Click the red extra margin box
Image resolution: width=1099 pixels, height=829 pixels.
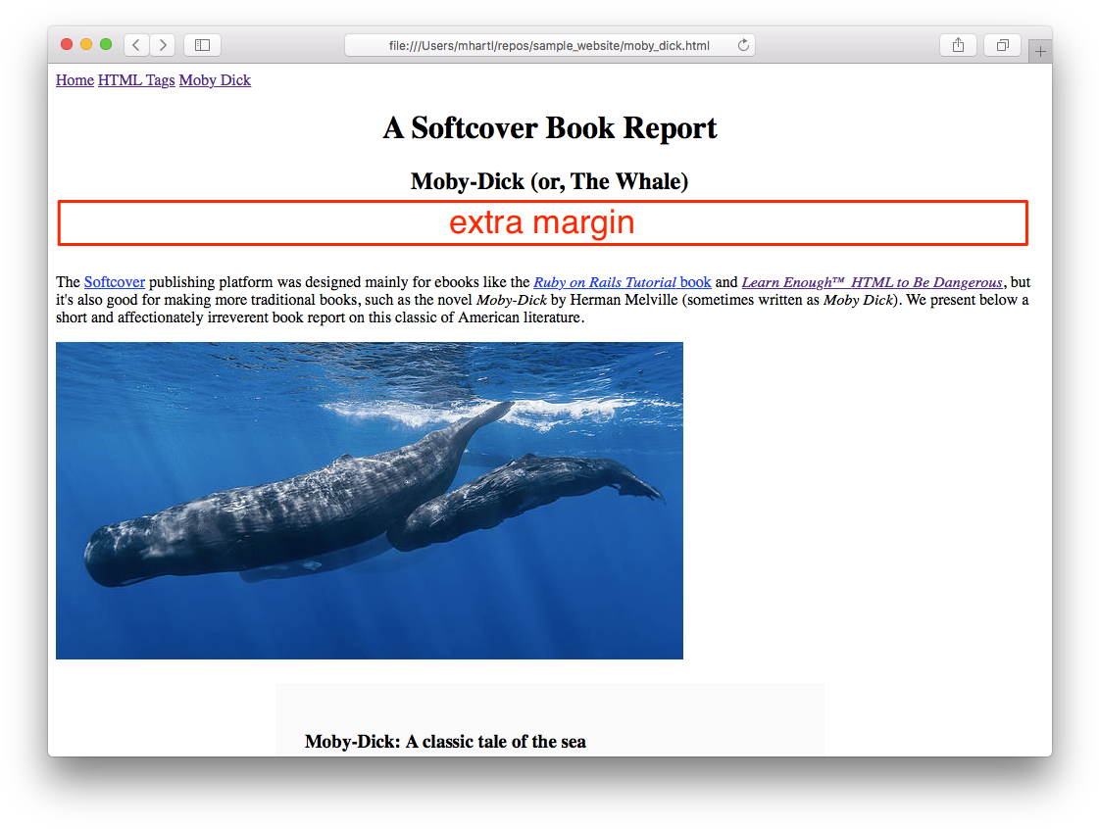point(542,221)
